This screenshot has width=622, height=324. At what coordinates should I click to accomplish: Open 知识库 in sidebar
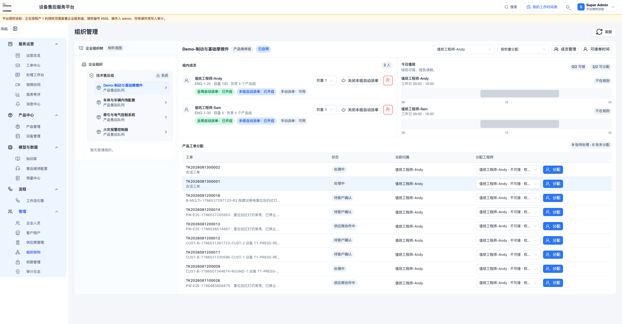31,159
